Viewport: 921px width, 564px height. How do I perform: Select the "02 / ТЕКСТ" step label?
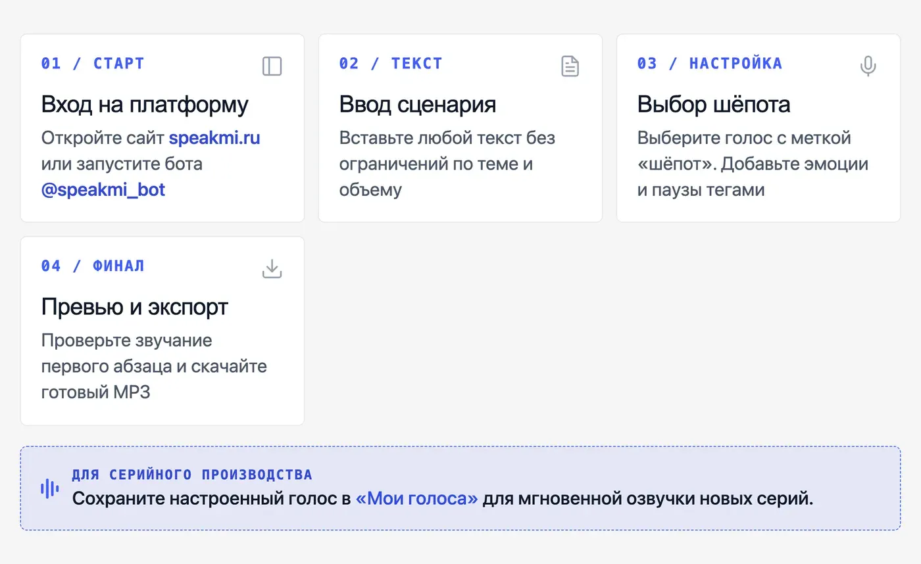pyautogui.click(x=391, y=64)
